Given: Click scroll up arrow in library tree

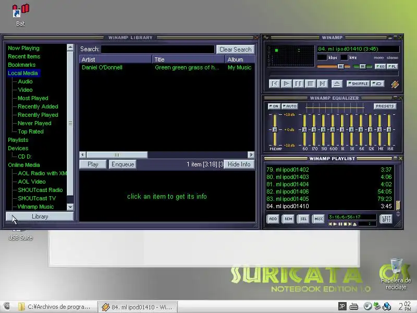Looking at the screenshot, I should [x=70, y=47].
